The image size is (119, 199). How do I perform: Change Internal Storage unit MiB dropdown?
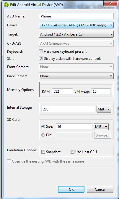104,109
